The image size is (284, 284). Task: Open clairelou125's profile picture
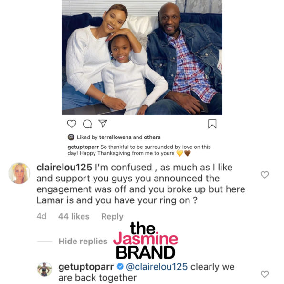[19, 173]
